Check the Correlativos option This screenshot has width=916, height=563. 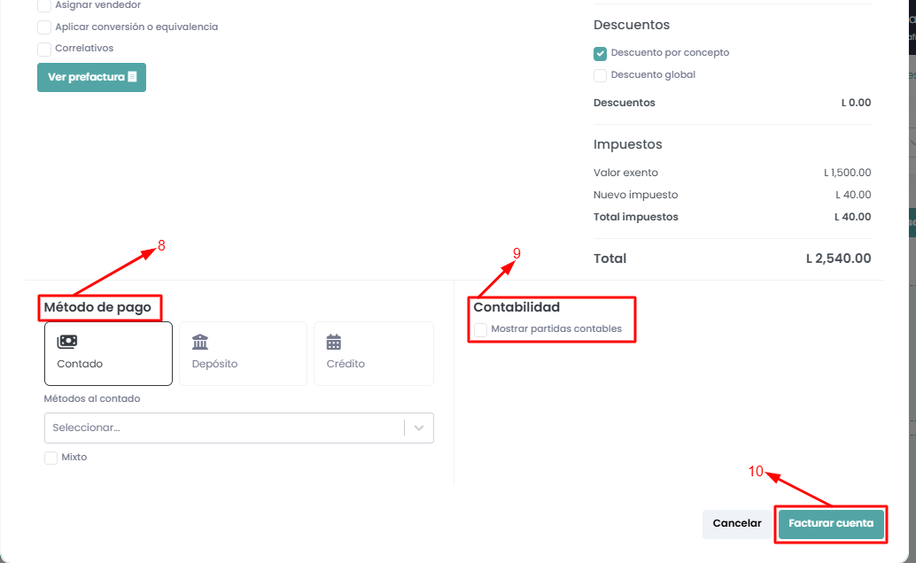(44, 49)
